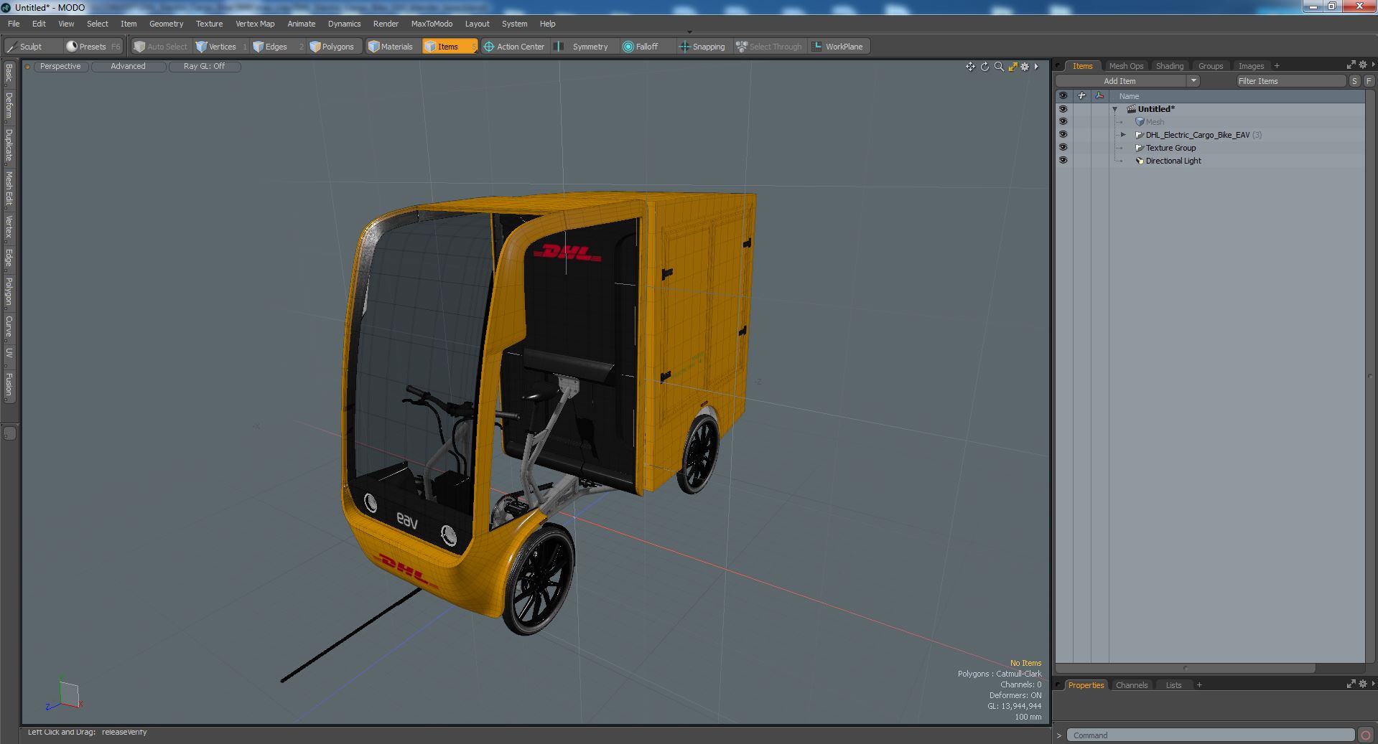Image resolution: width=1378 pixels, height=744 pixels.
Task: Open Properties panel extra options arrow
Action: tap(1372, 684)
